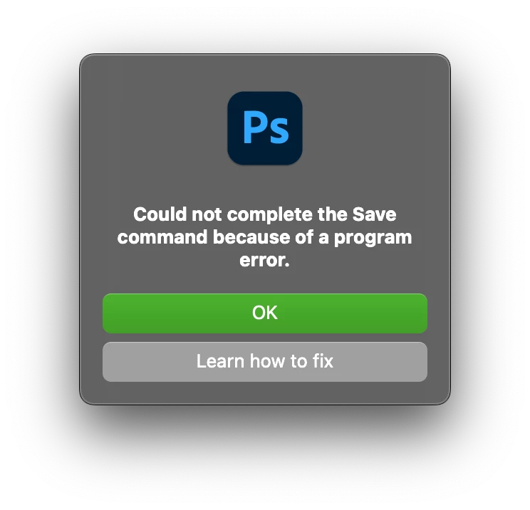This screenshot has width=530, height=510.
Task: Click the Photoshop Ps app icon
Action: [x=265, y=128]
